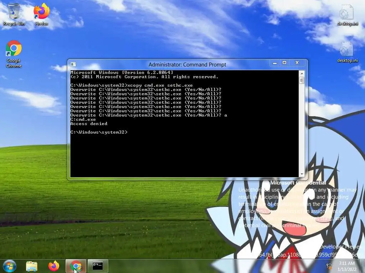Image resolution: width=365 pixels, height=273 pixels.
Task: Click the Overwrite line ending with 'a'
Action: click(149, 116)
